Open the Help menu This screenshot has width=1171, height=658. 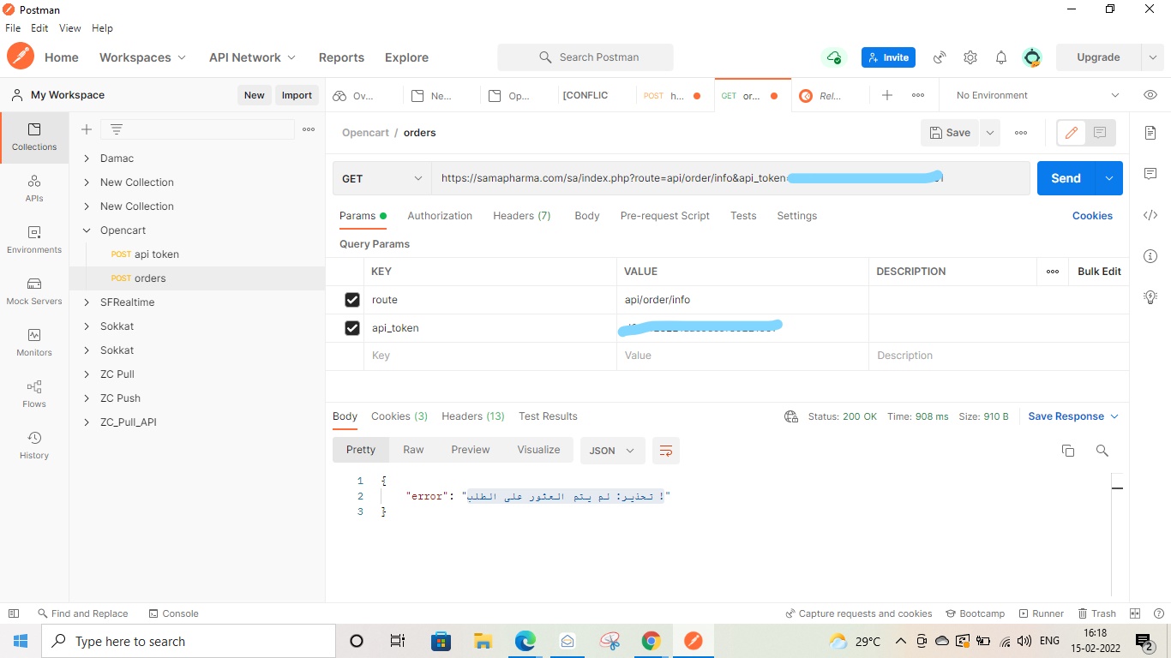(102, 28)
